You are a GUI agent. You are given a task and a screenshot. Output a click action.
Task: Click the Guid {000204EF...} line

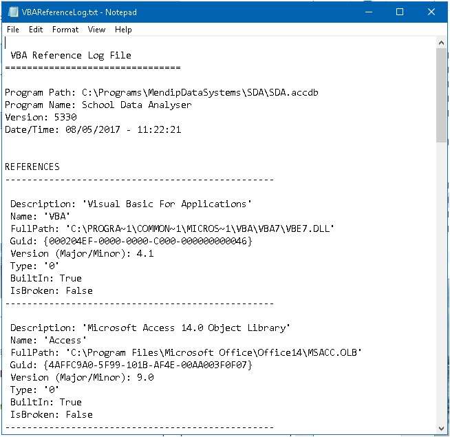(x=131, y=241)
